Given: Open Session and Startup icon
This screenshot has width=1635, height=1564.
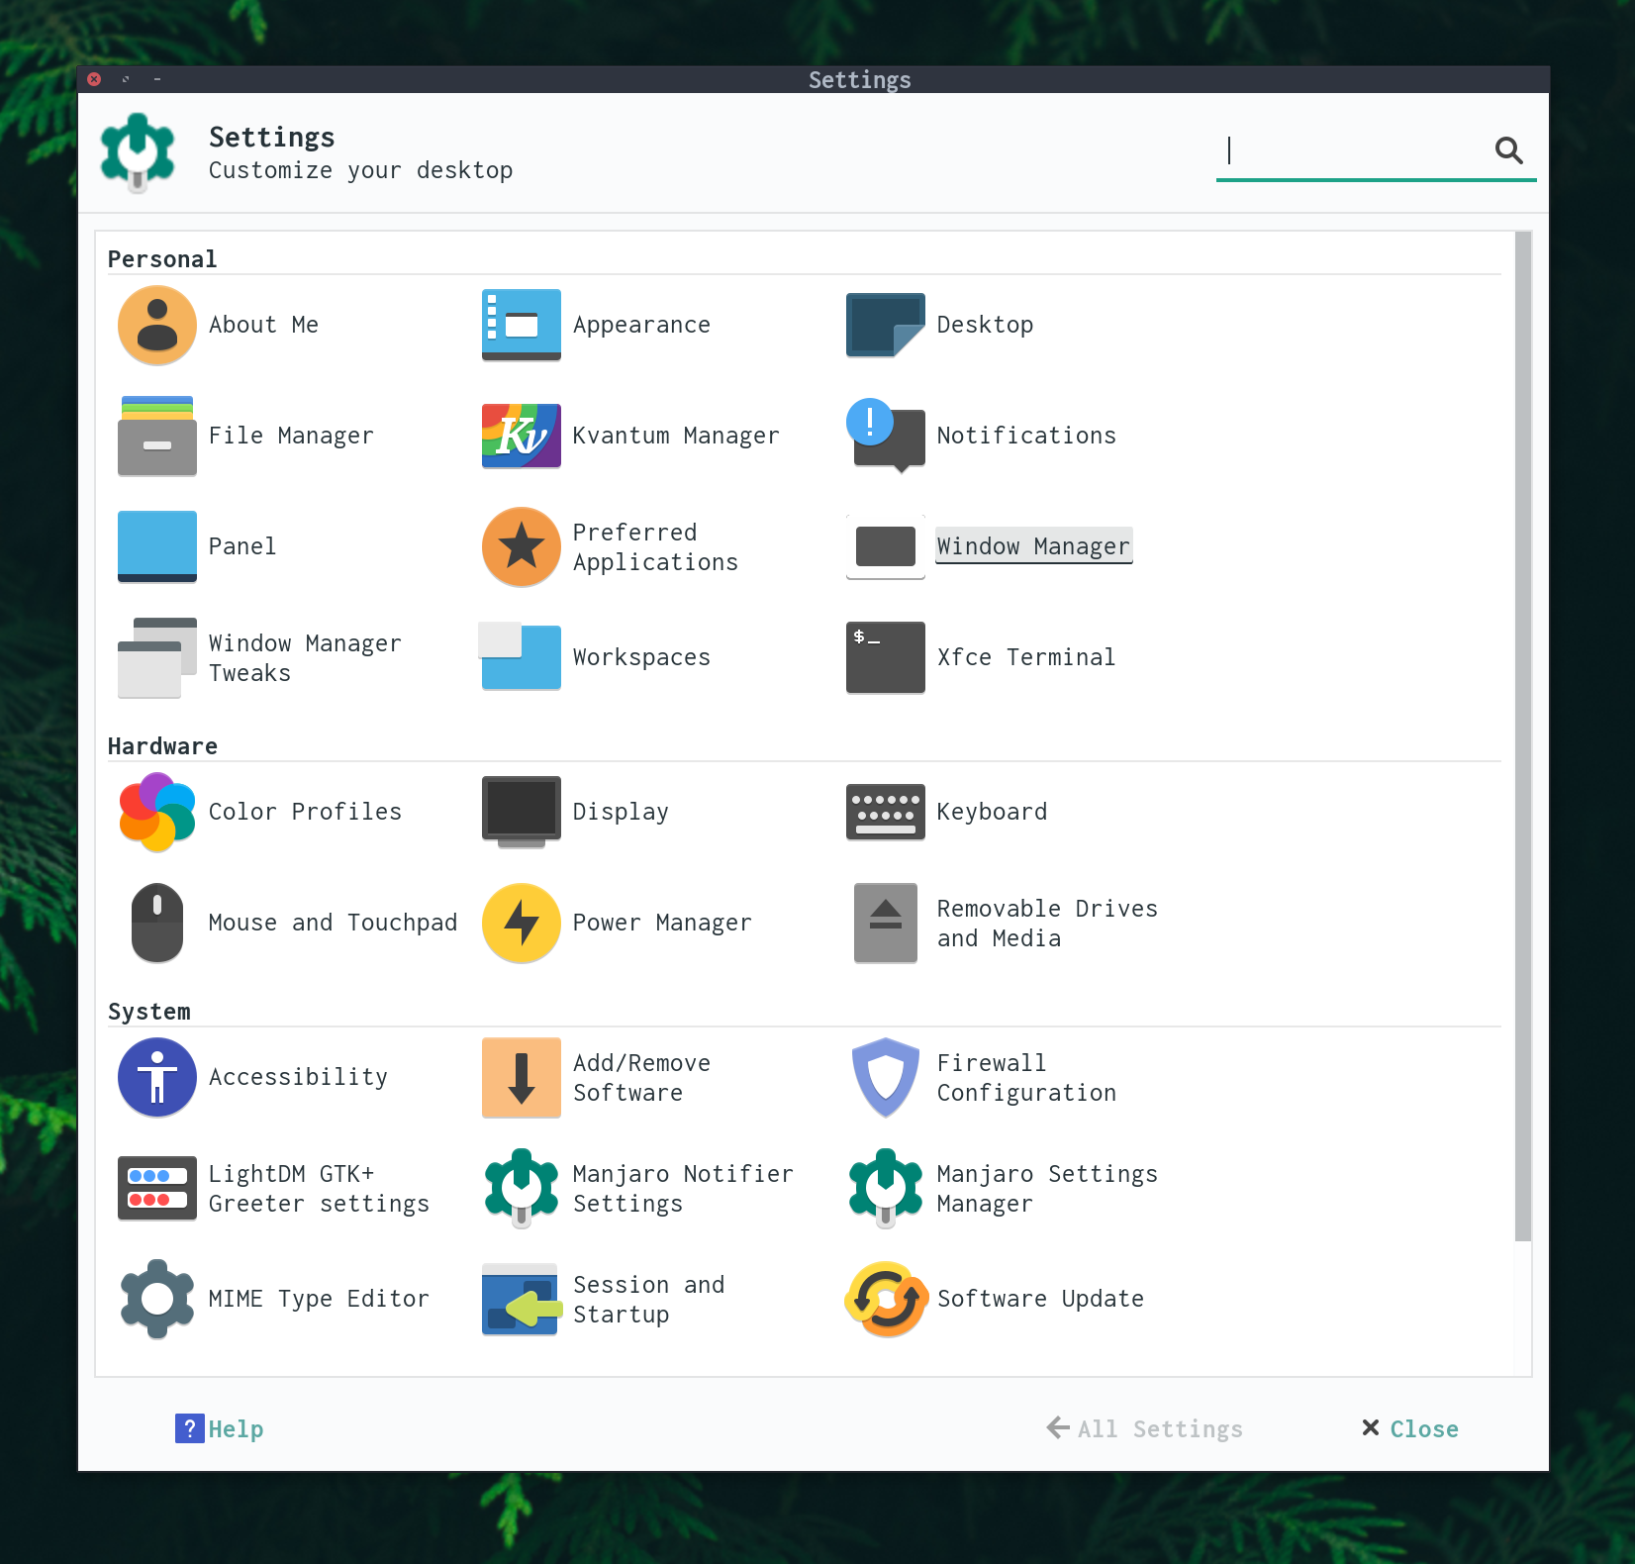Looking at the screenshot, I should [521, 1299].
